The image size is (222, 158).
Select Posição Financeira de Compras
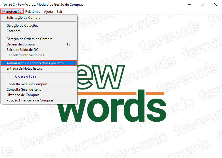pyautogui.click(x=39, y=100)
